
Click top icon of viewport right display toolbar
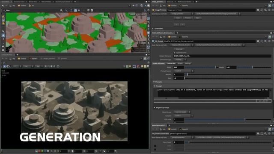point(149,18)
